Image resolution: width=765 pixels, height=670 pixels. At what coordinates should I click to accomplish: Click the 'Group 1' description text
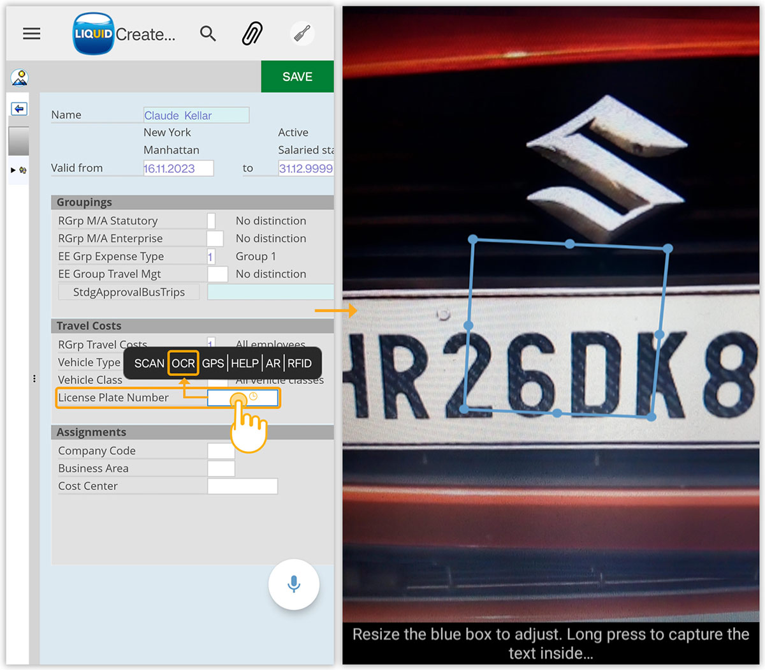click(x=256, y=257)
